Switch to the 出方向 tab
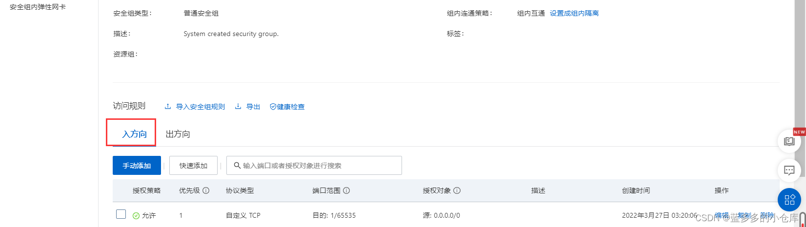The height and width of the screenshot is (227, 806). click(178, 134)
